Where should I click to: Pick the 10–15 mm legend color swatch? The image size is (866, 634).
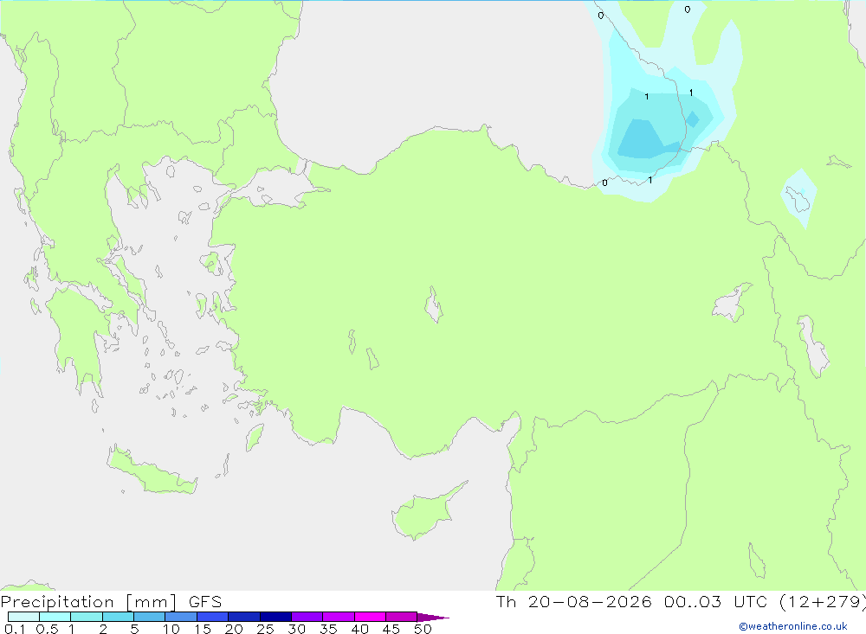181,617
